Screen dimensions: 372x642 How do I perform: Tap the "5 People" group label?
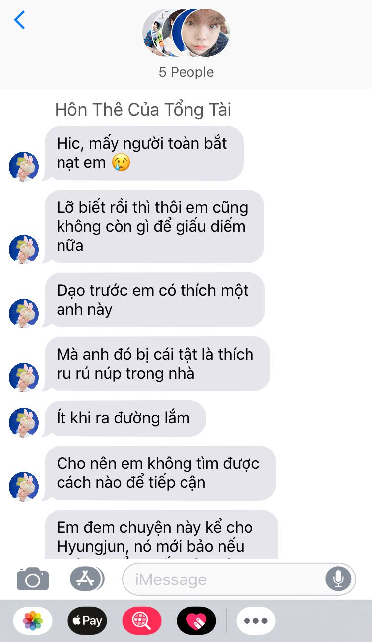186,72
